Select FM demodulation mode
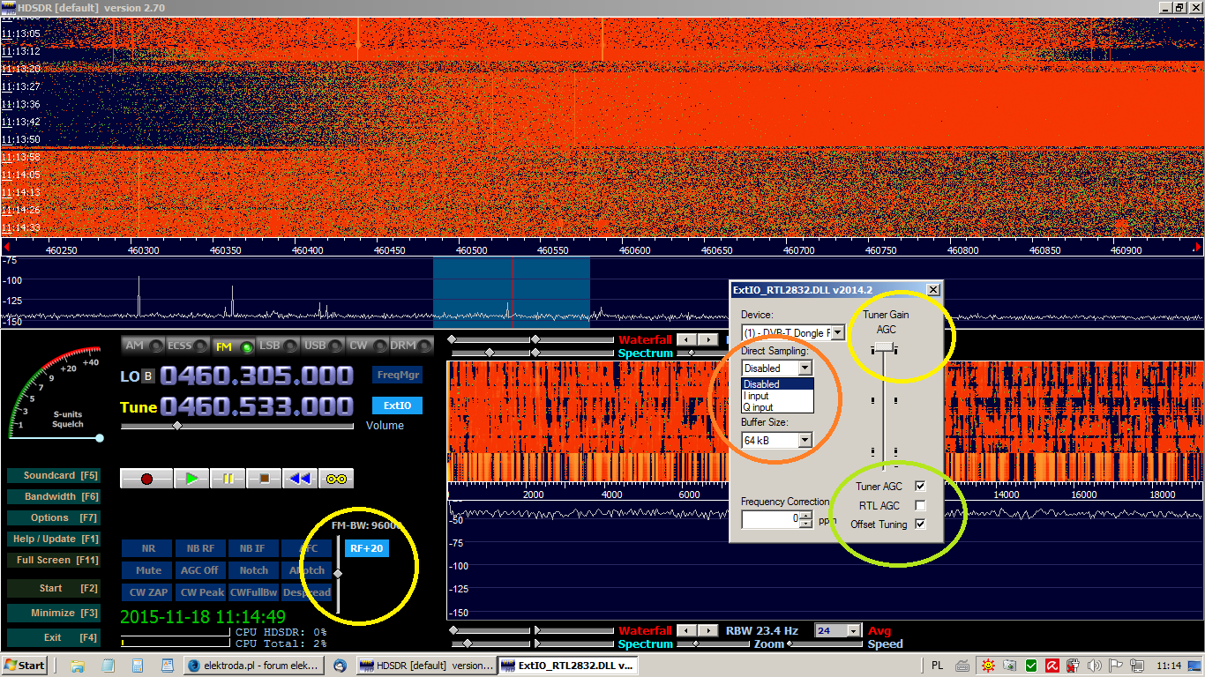 pos(233,346)
